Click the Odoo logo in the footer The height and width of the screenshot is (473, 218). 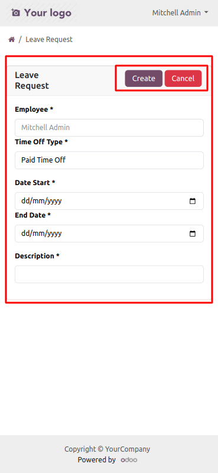[129, 460]
